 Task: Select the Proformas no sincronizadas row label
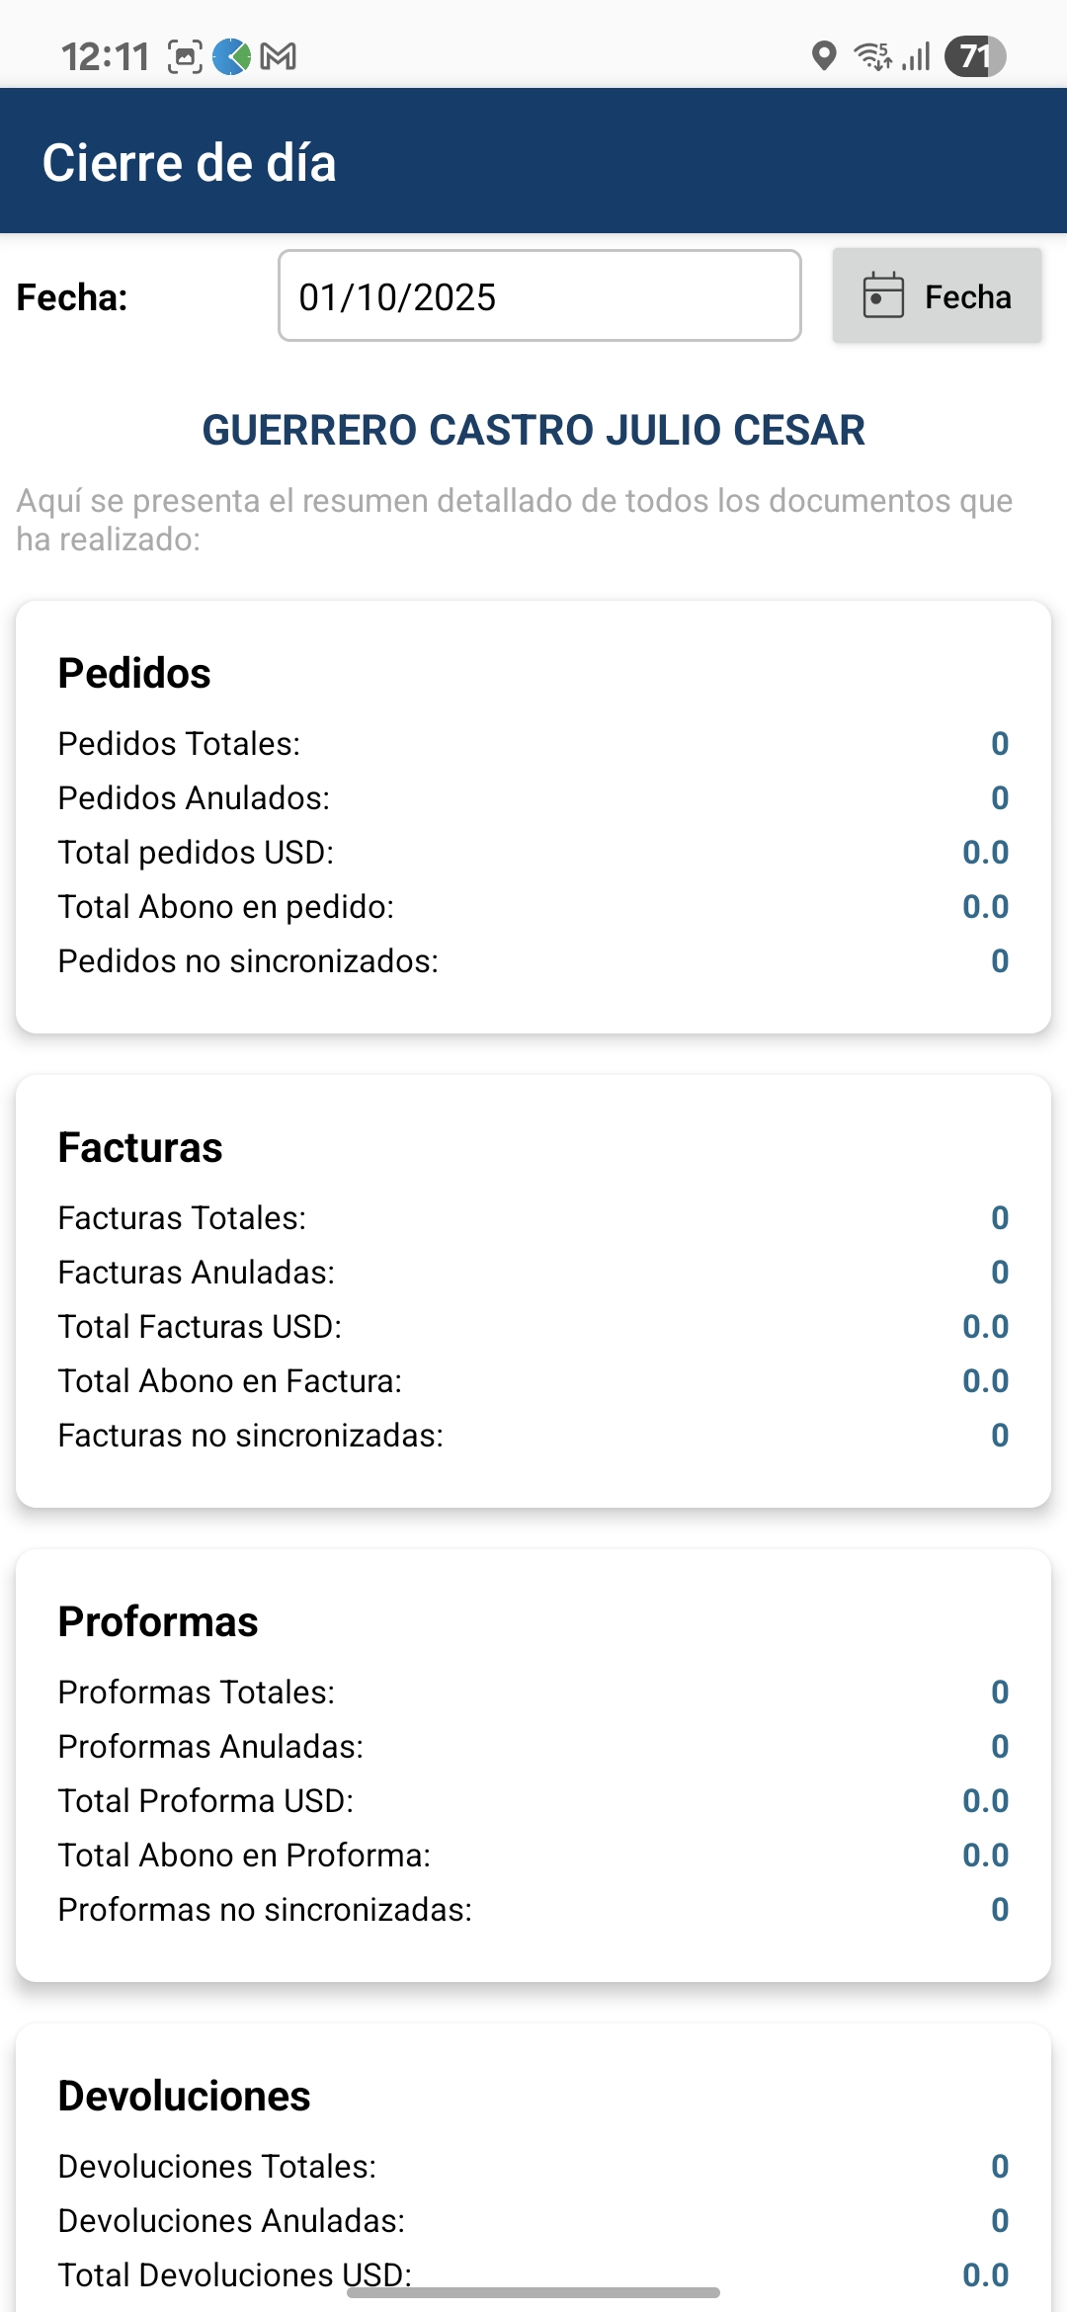[265, 1910]
